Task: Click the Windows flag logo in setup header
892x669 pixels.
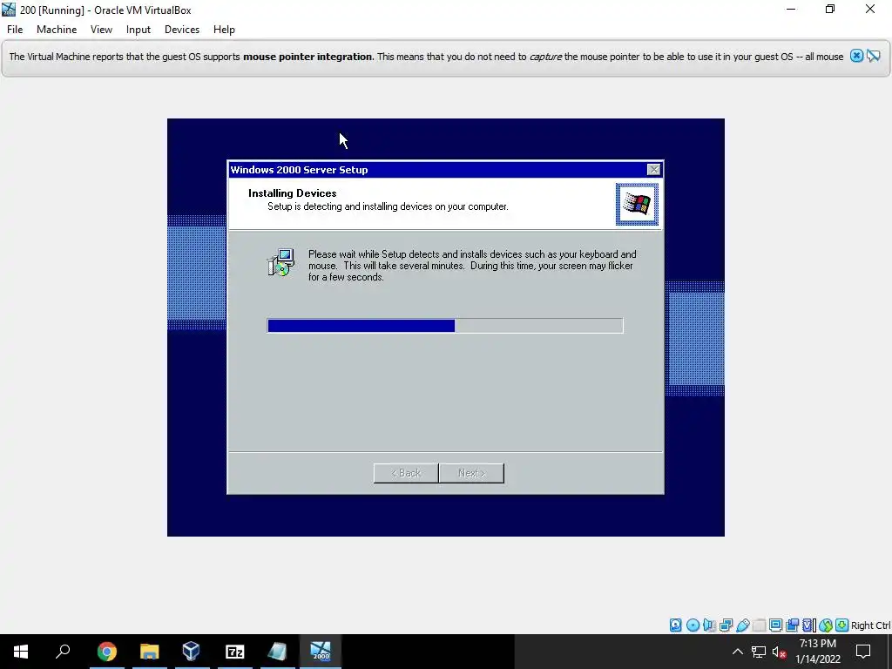Action: (637, 204)
